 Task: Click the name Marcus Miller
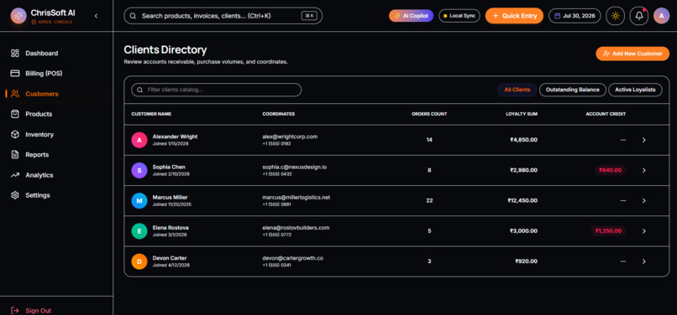click(171, 198)
